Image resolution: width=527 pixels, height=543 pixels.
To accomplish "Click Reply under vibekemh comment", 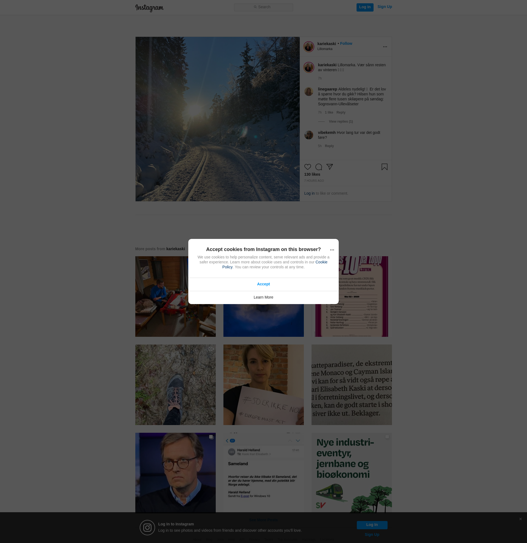I will 329,146.
